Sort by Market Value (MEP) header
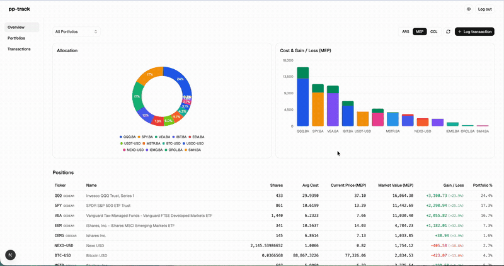 click(x=396, y=185)
